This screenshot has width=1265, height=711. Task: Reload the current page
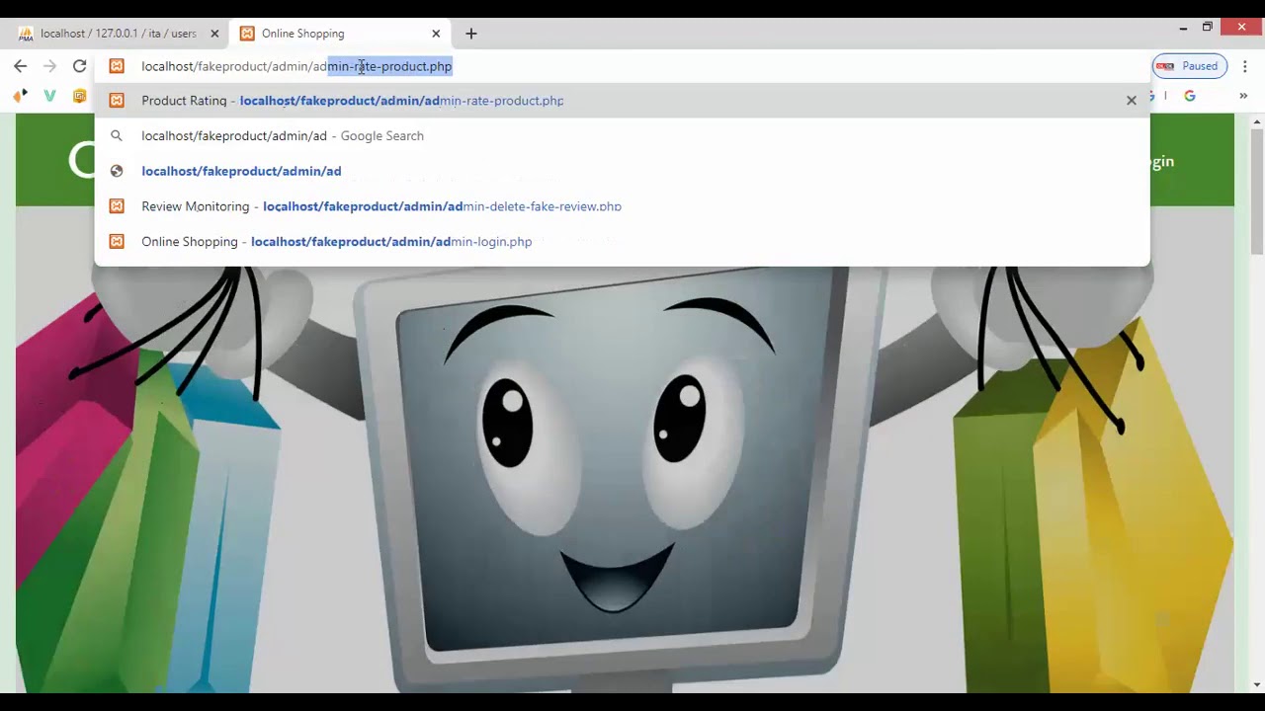[80, 66]
